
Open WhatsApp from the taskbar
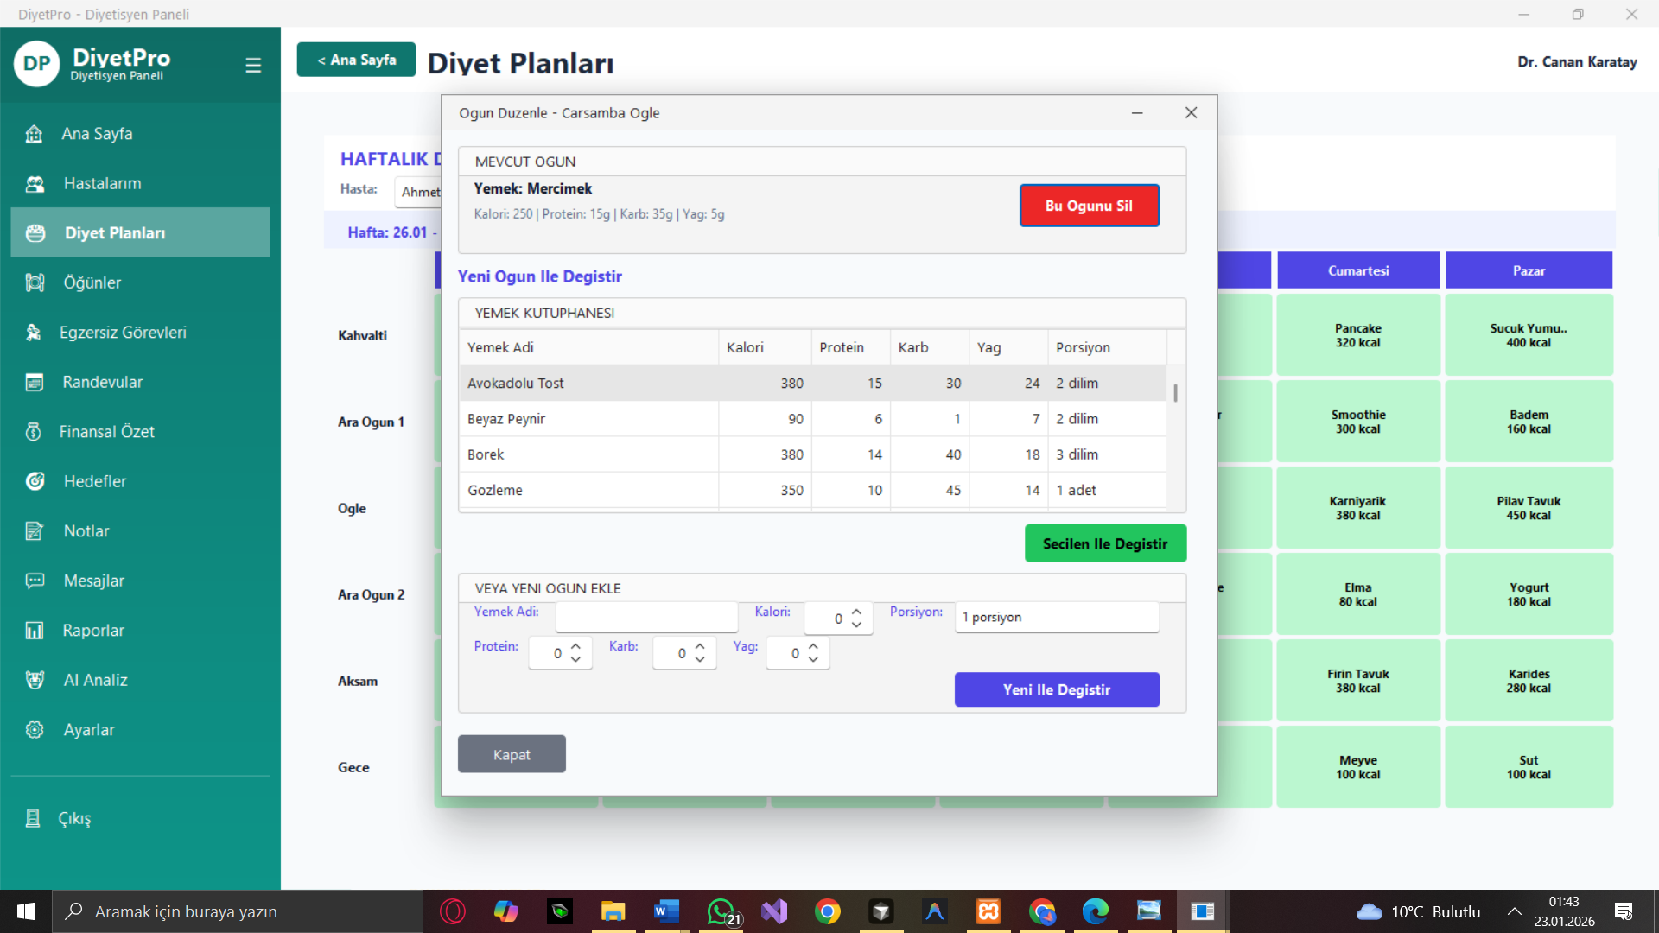[722, 911]
